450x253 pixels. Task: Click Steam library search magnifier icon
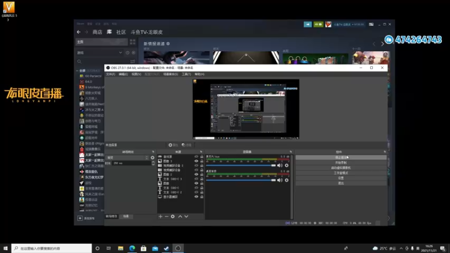[79, 61]
